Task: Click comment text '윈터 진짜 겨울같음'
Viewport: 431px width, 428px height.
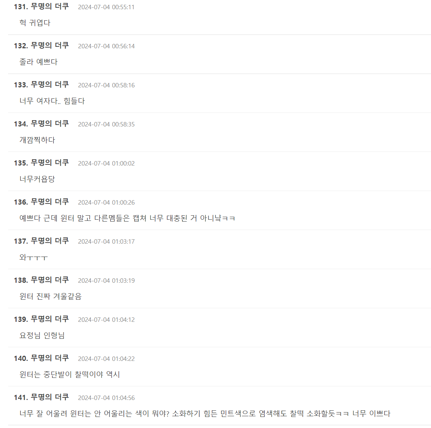Action: tap(50, 296)
